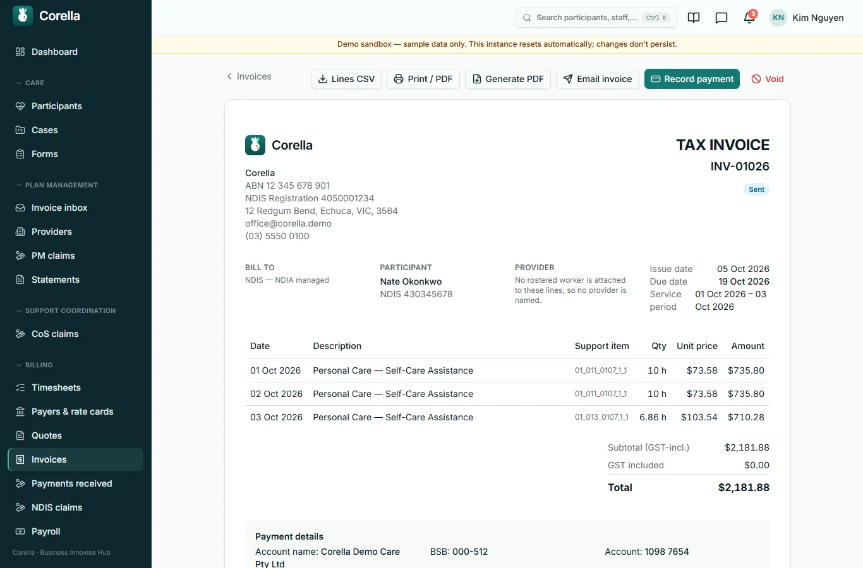The height and width of the screenshot is (568, 863).
Task: Click the Sent status badge
Action: pos(756,189)
